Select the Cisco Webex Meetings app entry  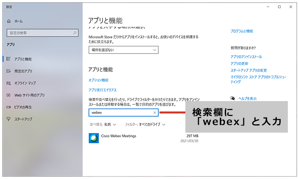click(144, 138)
